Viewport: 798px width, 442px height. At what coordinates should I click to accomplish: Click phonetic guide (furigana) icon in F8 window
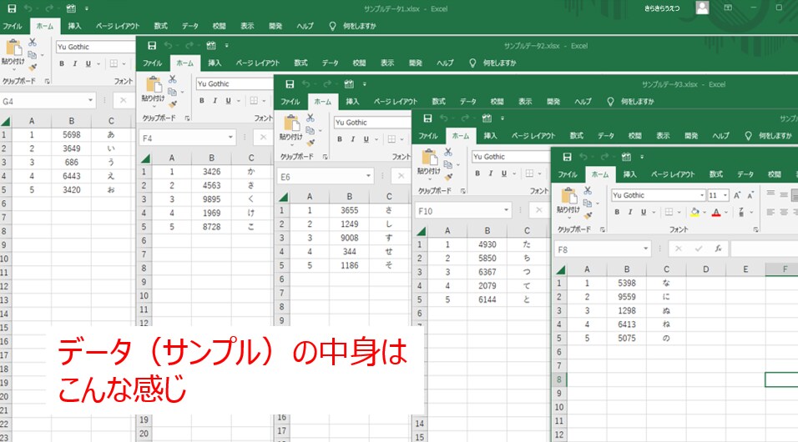tap(741, 212)
